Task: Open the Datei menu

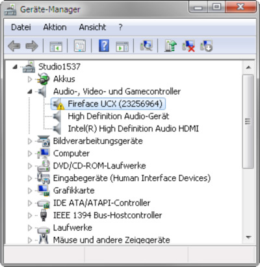Action: (21, 27)
